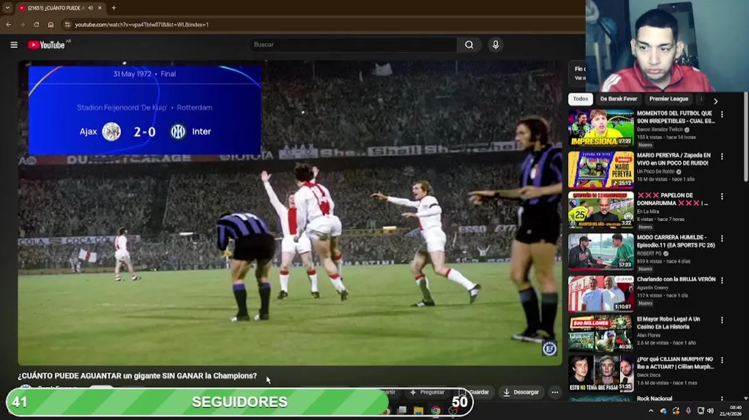The image size is (749, 420).
Task: Start voice search with the microphone icon
Action: 495,44
